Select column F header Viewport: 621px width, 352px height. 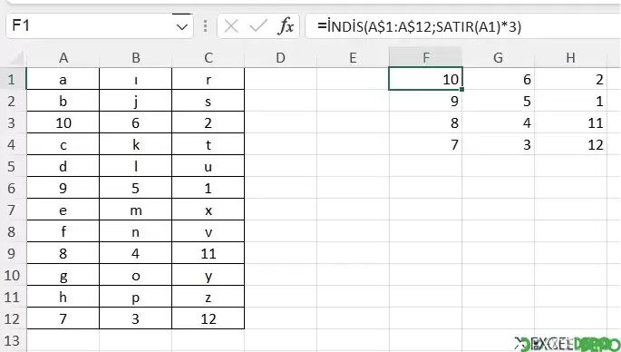coord(426,58)
